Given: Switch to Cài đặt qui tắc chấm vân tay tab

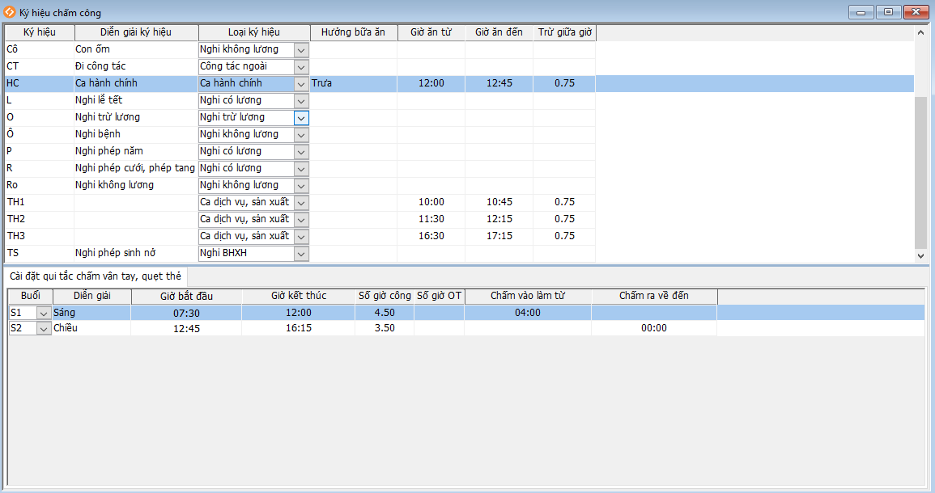Looking at the screenshot, I should click(96, 276).
